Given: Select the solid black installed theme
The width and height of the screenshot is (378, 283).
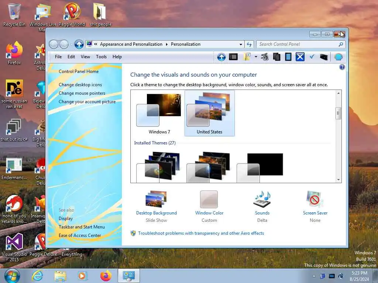Looking at the screenshot, I should pos(260,168).
